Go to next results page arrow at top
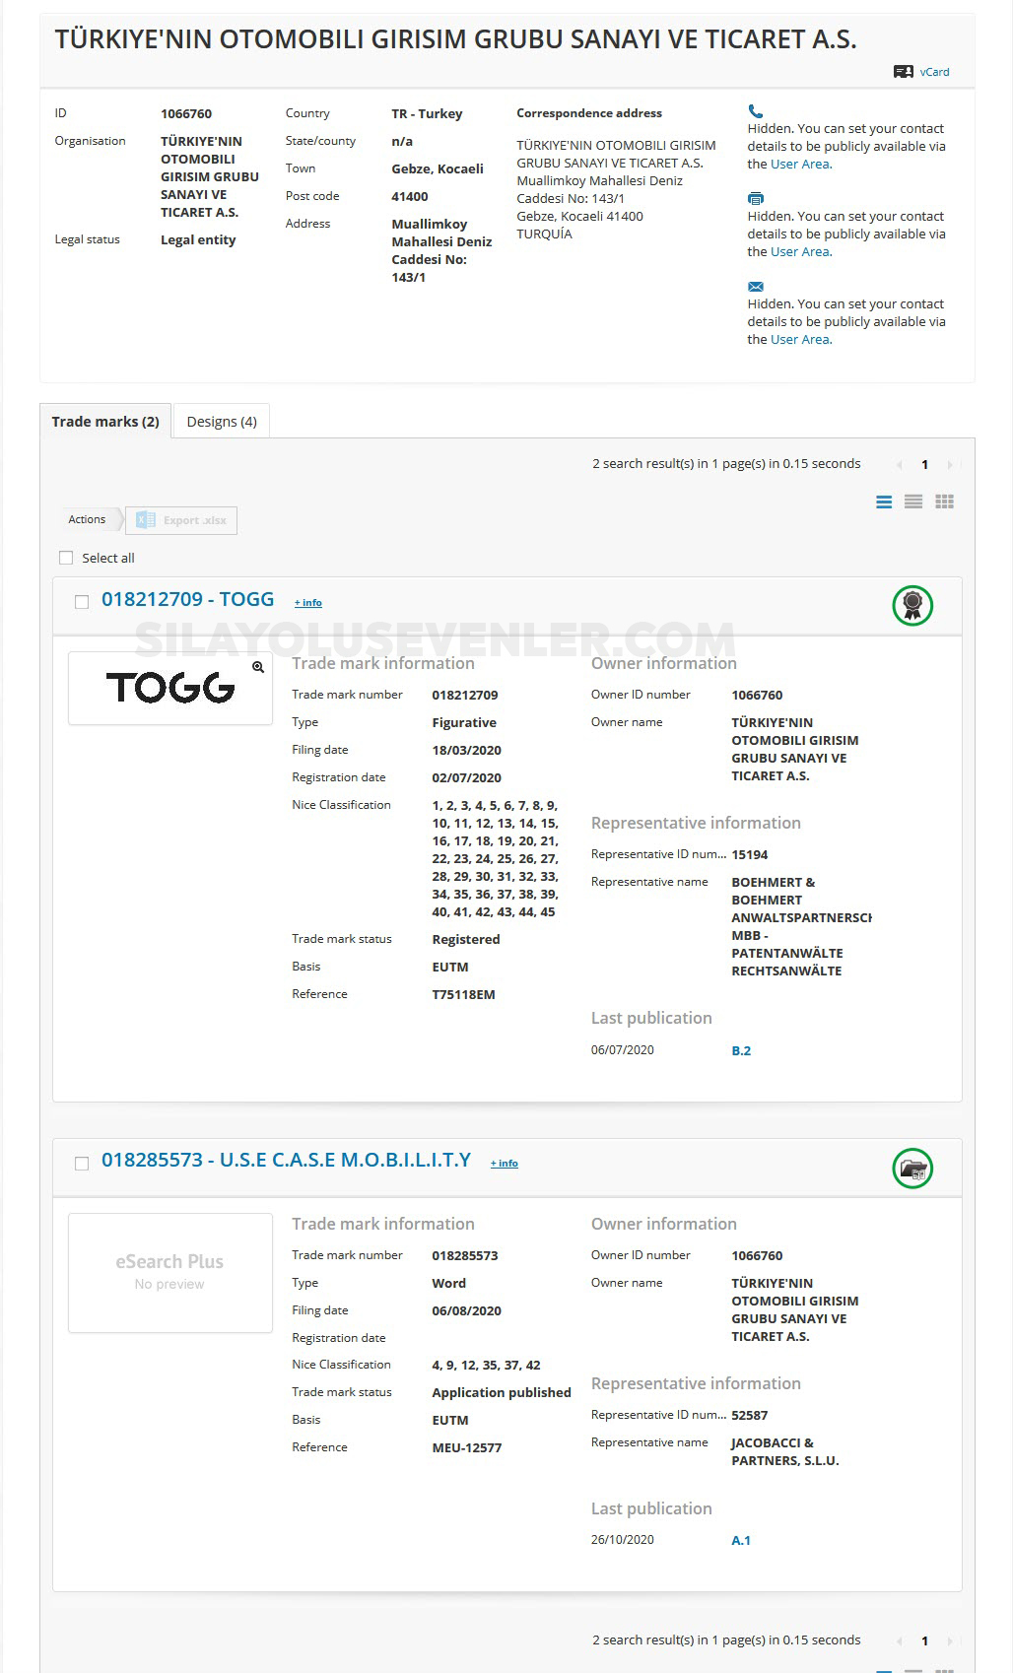Image resolution: width=1013 pixels, height=1673 pixels. (949, 465)
